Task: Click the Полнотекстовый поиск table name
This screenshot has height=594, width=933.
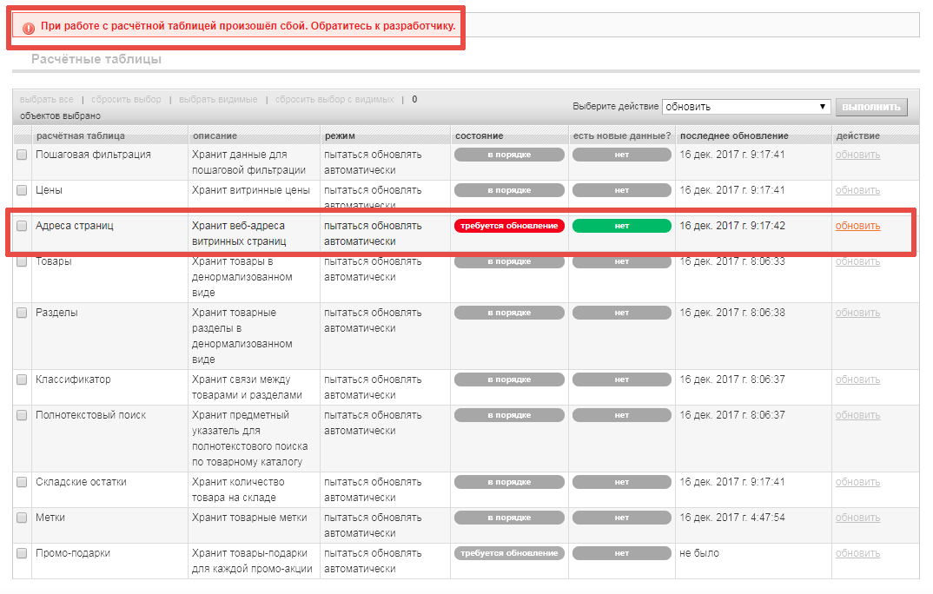Action: [x=90, y=415]
